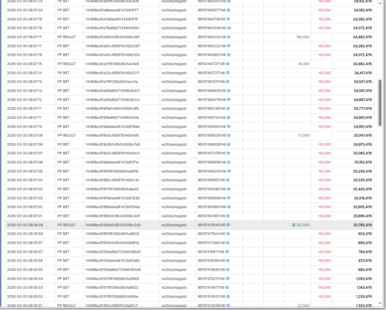Image resolution: width=386 pixels, height=310 pixels.
Task: Select the 180,000 win amount
Action: [x=303, y=37]
